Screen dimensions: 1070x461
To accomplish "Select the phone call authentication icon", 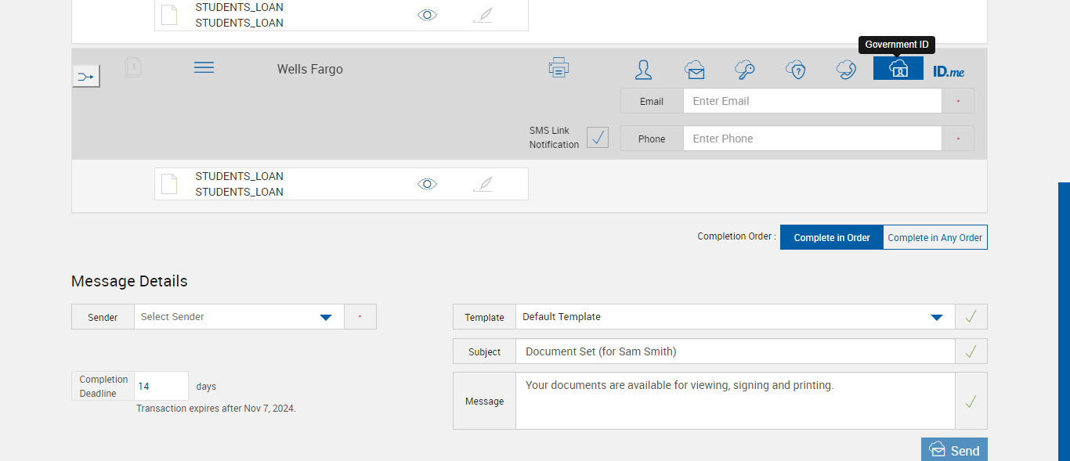I will pos(846,70).
